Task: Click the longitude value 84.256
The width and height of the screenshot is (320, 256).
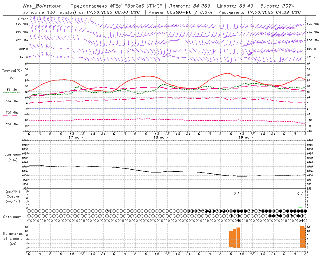Action: pyautogui.click(x=201, y=6)
